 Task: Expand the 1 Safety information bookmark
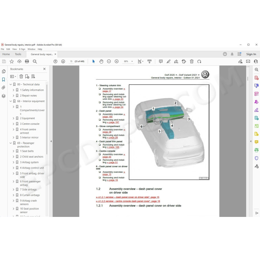click(13, 90)
